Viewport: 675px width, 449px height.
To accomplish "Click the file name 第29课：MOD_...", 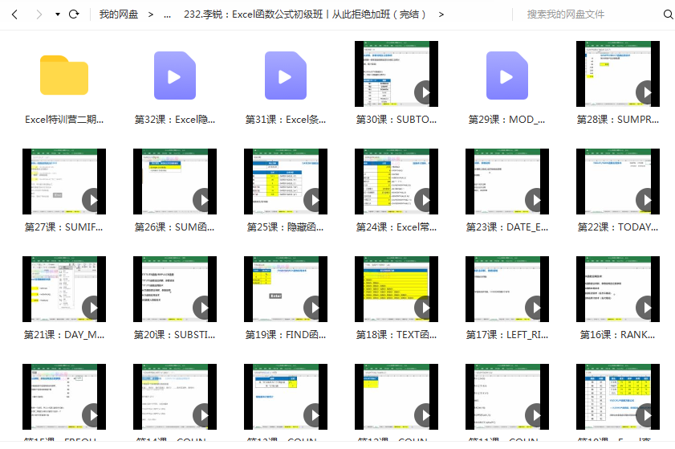I will pyautogui.click(x=507, y=120).
